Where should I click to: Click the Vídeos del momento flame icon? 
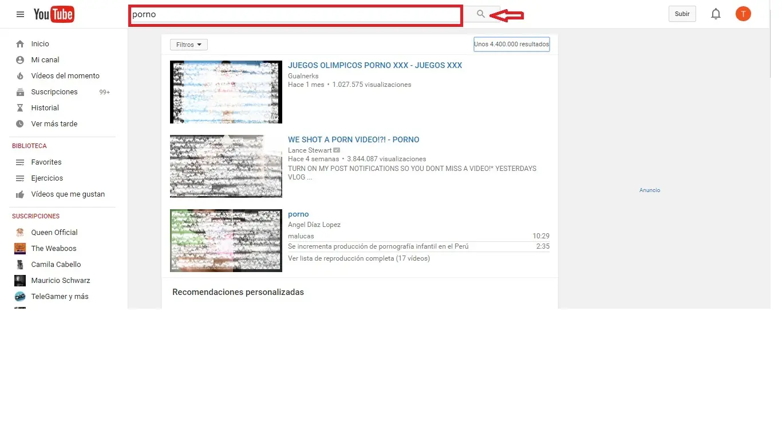click(x=20, y=76)
